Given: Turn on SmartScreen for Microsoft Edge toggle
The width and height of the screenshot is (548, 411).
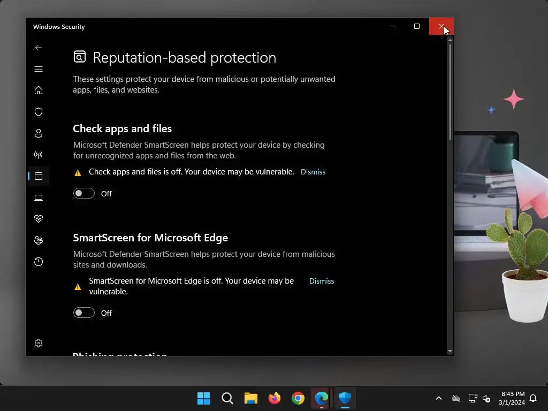Looking at the screenshot, I should pyautogui.click(x=84, y=313).
